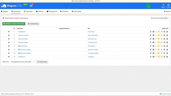The width and height of the screenshot is (171, 96).
Task: Click move handle of Бейсболки row
Action: point(9,57)
